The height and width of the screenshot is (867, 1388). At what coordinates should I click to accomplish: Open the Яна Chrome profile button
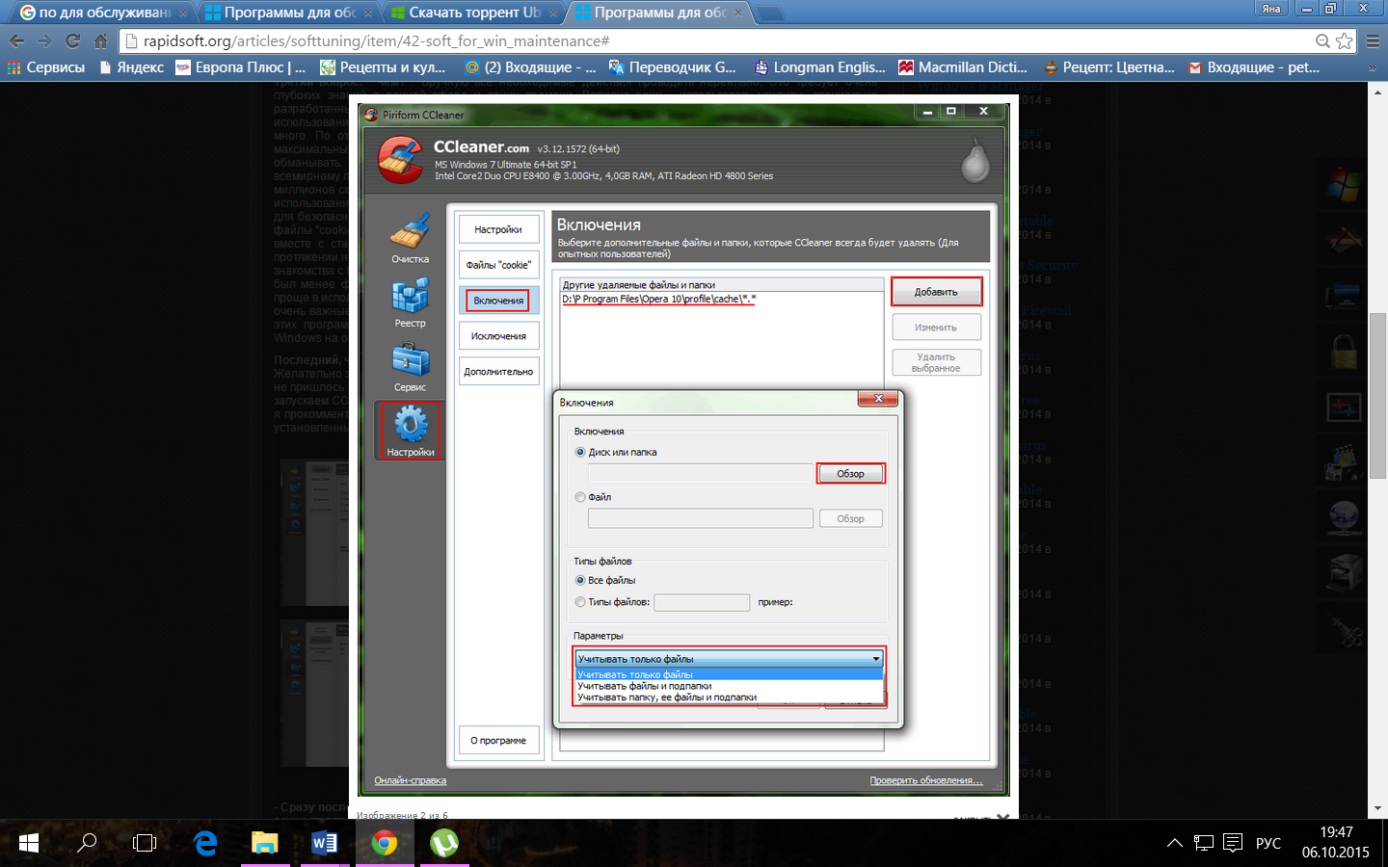(x=1271, y=8)
